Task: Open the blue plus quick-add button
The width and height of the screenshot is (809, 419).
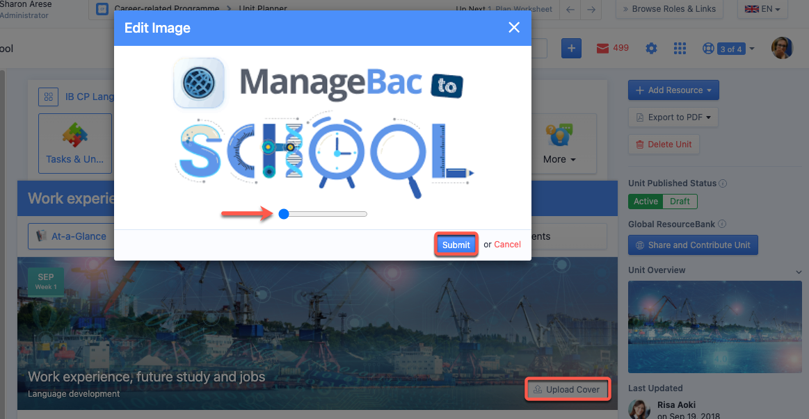Action: pyautogui.click(x=571, y=49)
